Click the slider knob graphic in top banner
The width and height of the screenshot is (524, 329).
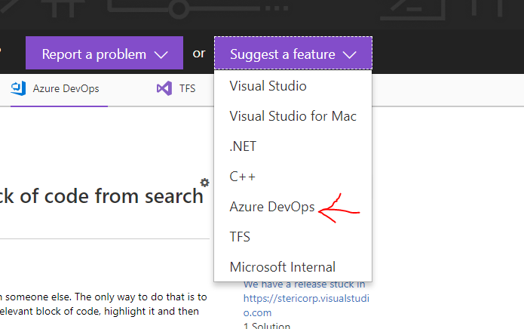point(178,9)
